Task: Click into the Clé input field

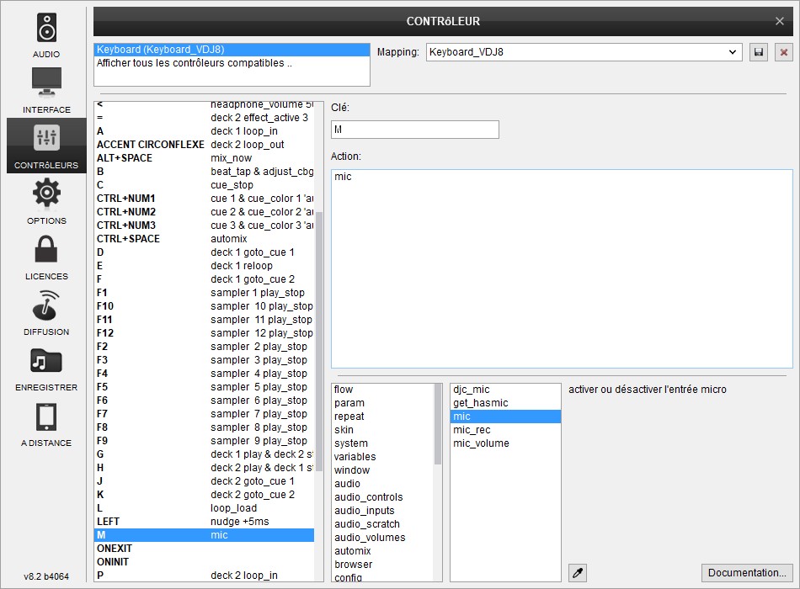Action: click(415, 130)
